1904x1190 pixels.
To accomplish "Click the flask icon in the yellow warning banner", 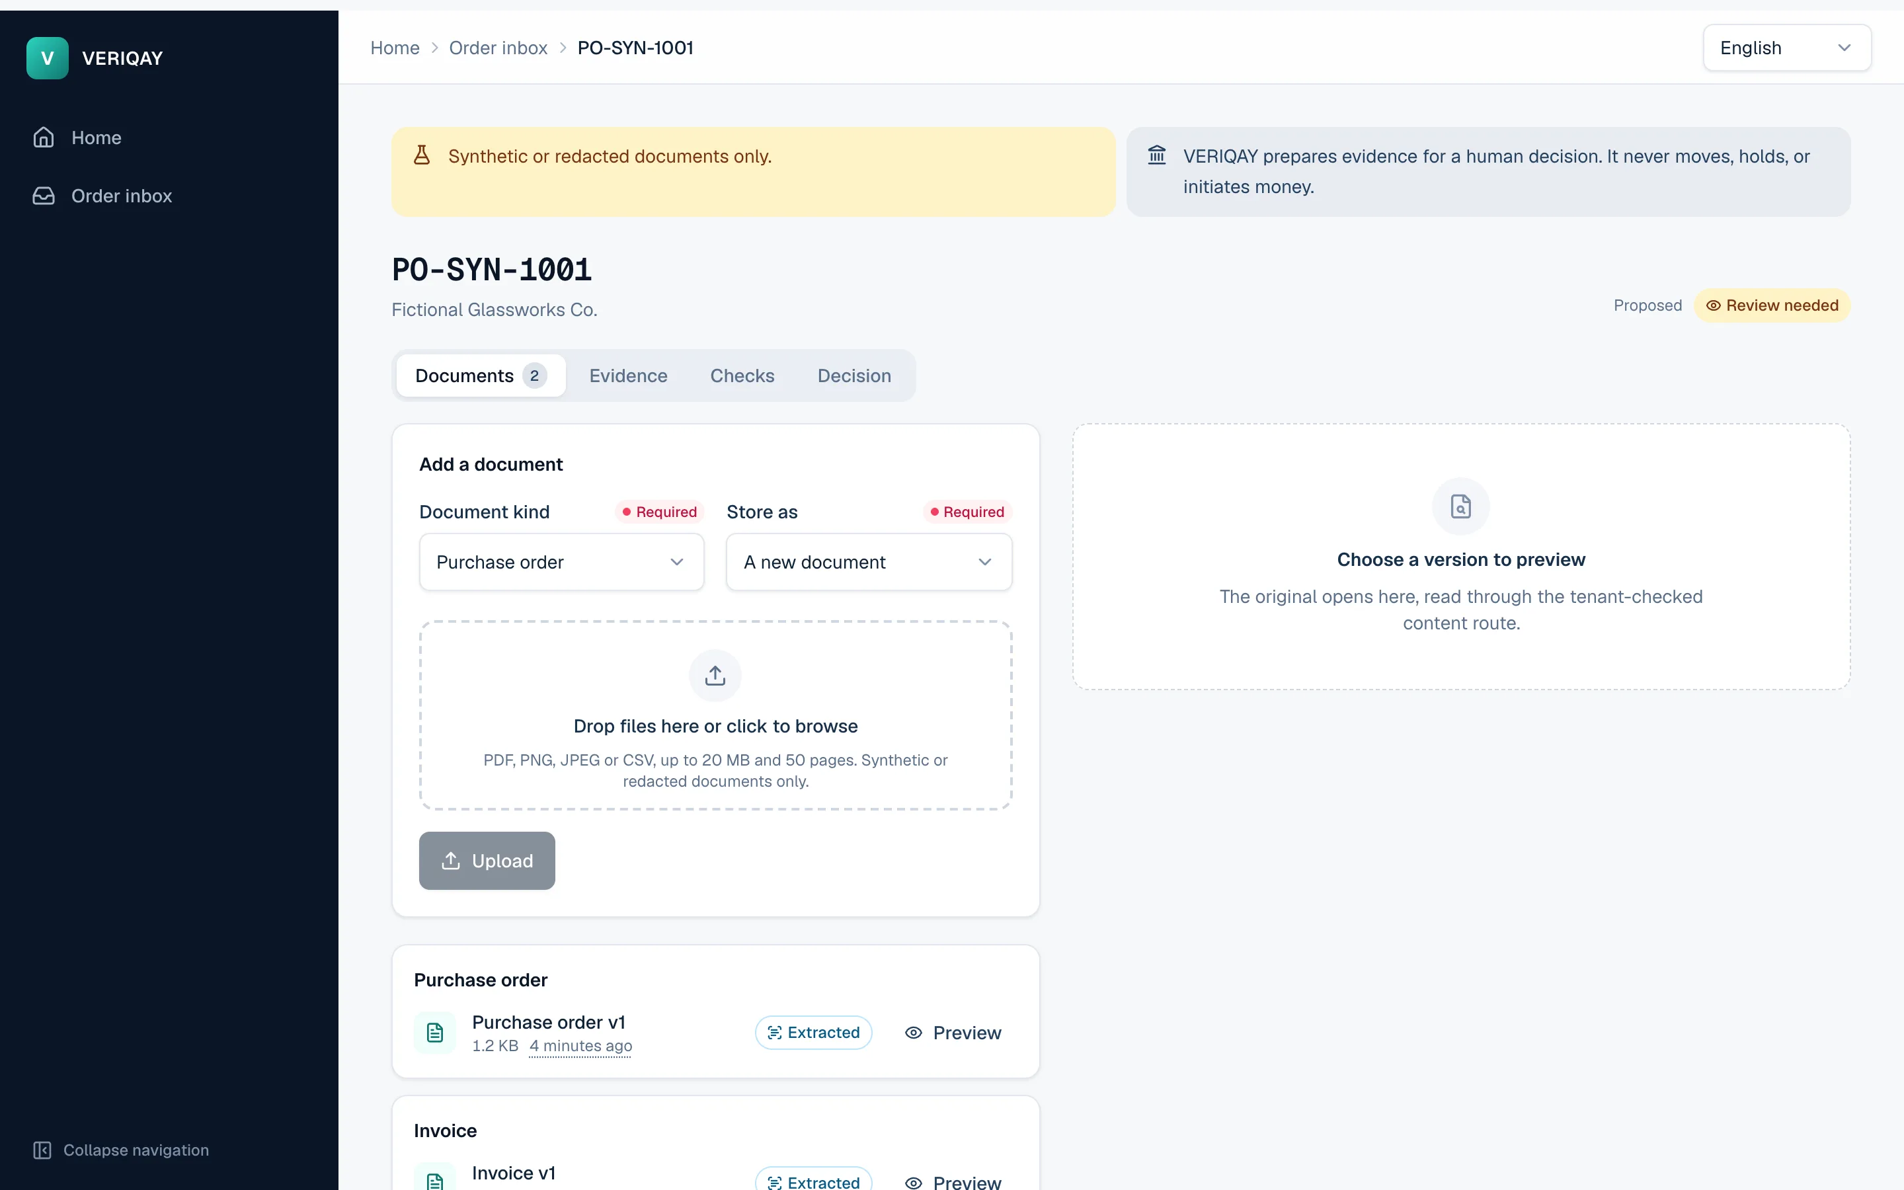I will click(x=422, y=155).
